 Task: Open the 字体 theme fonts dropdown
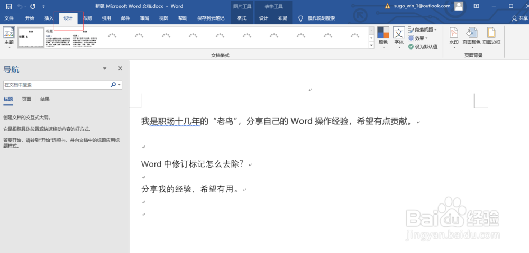(399, 38)
